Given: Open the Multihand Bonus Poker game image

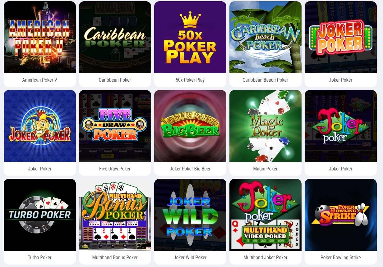Looking at the screenshot, I should [115, 215].
